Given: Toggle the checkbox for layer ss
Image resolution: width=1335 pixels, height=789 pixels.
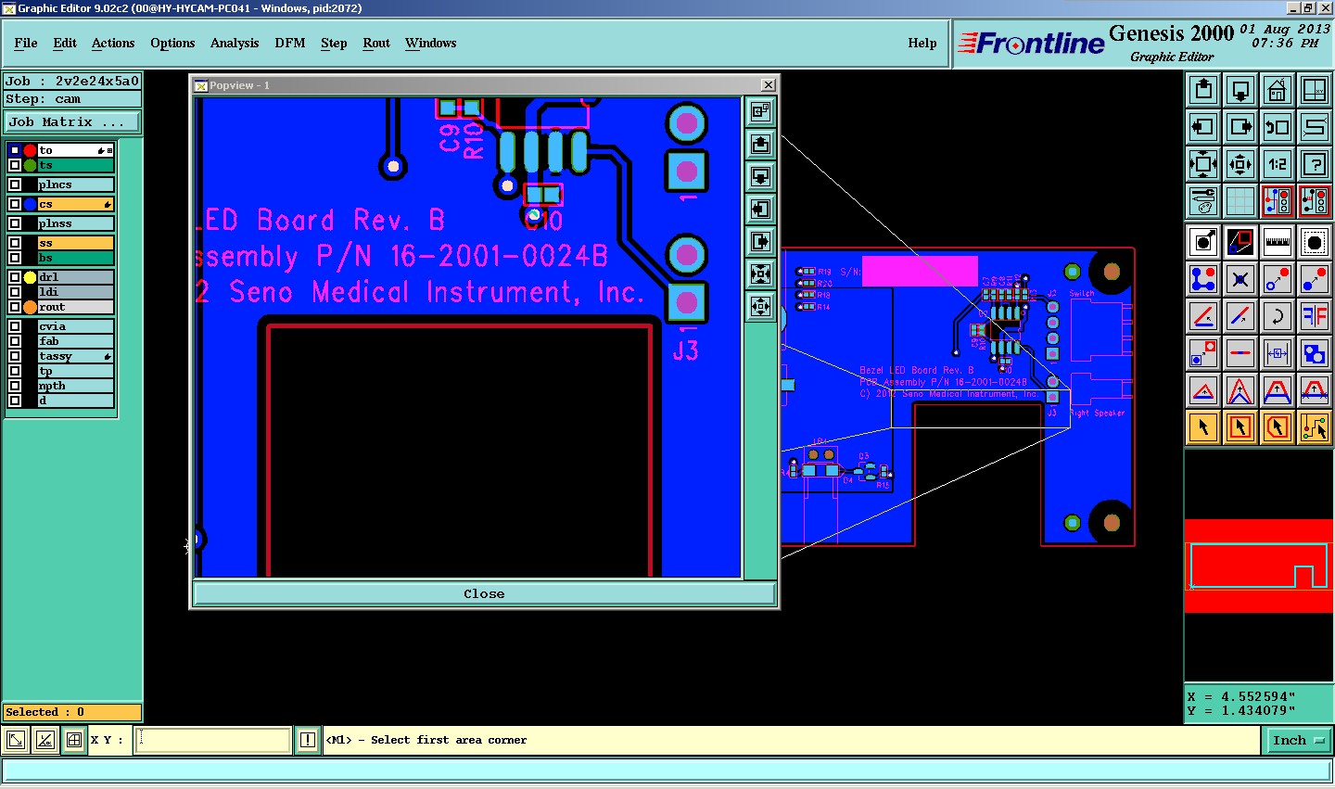Looking at the screenshot, I should click(x=15, y=243).
